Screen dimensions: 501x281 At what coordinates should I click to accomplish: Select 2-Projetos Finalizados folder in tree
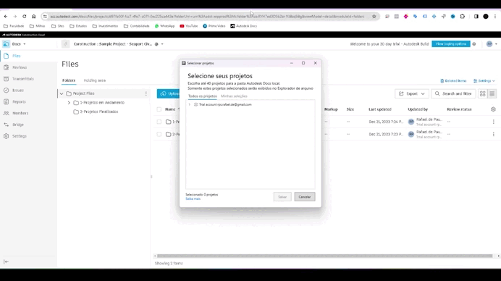point(99,112)
